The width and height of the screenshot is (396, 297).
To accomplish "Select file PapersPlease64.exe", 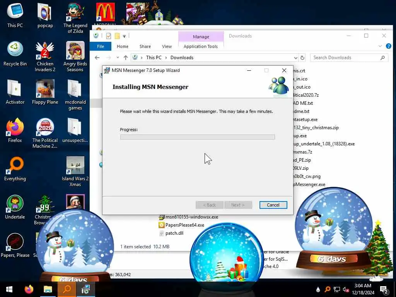I will pyautogui.click(x=181, y=225).
